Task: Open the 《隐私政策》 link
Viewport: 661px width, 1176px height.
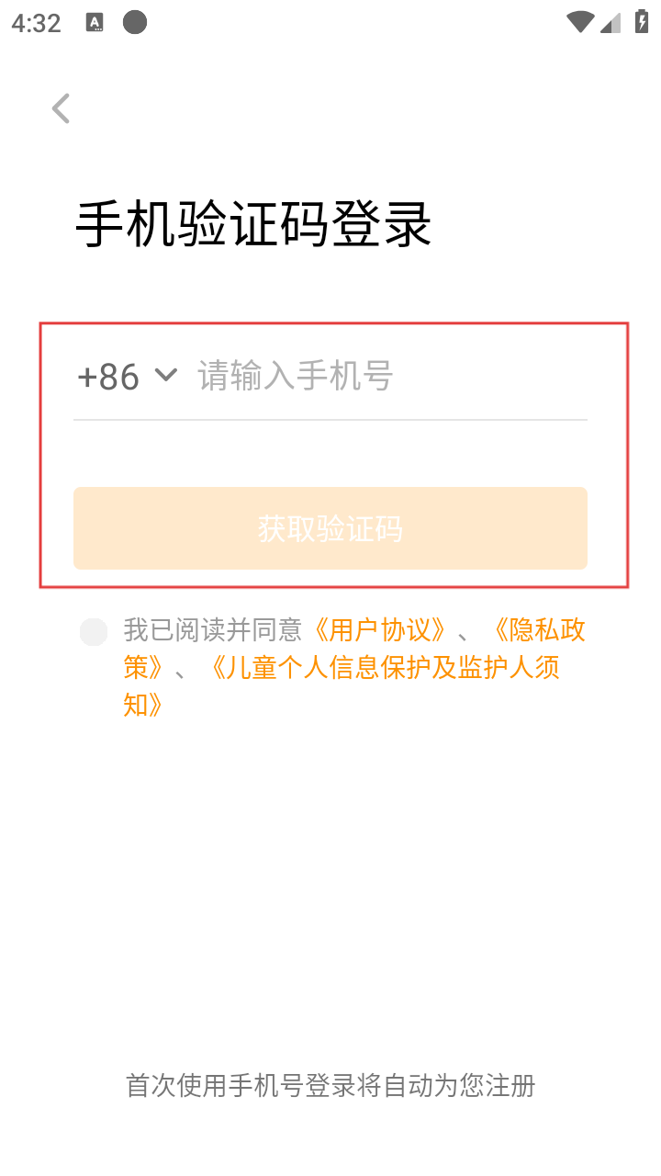Action: point(534,630)
